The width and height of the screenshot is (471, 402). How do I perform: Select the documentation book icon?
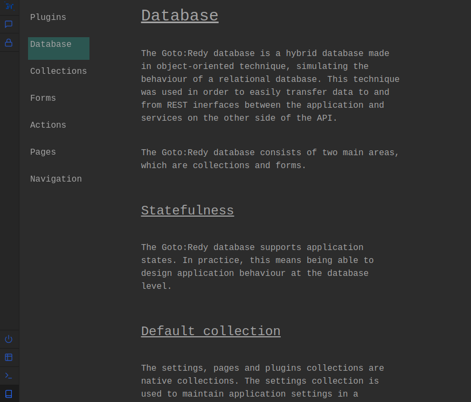point(9,394)
